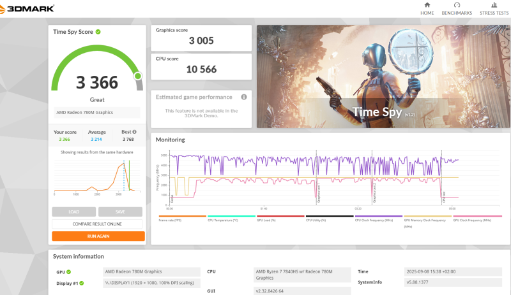The height and width of the screenshot is (295, 511).
Task: Click the Time Spy score 3 366
Action: [97, 82]
